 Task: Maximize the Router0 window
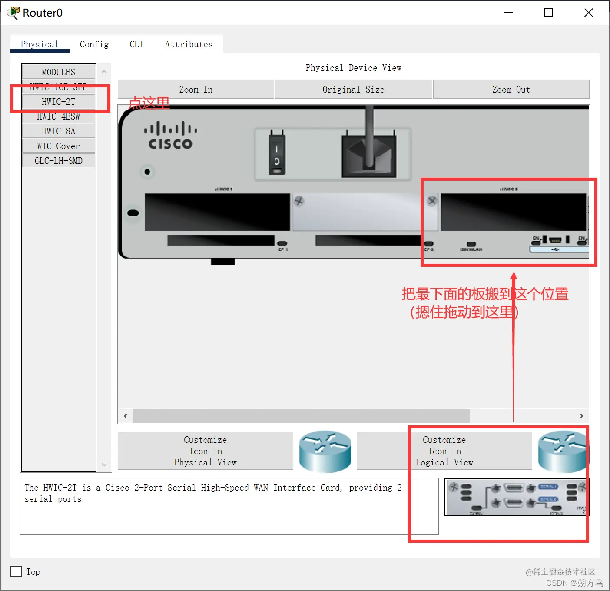(x=548, y=13)
